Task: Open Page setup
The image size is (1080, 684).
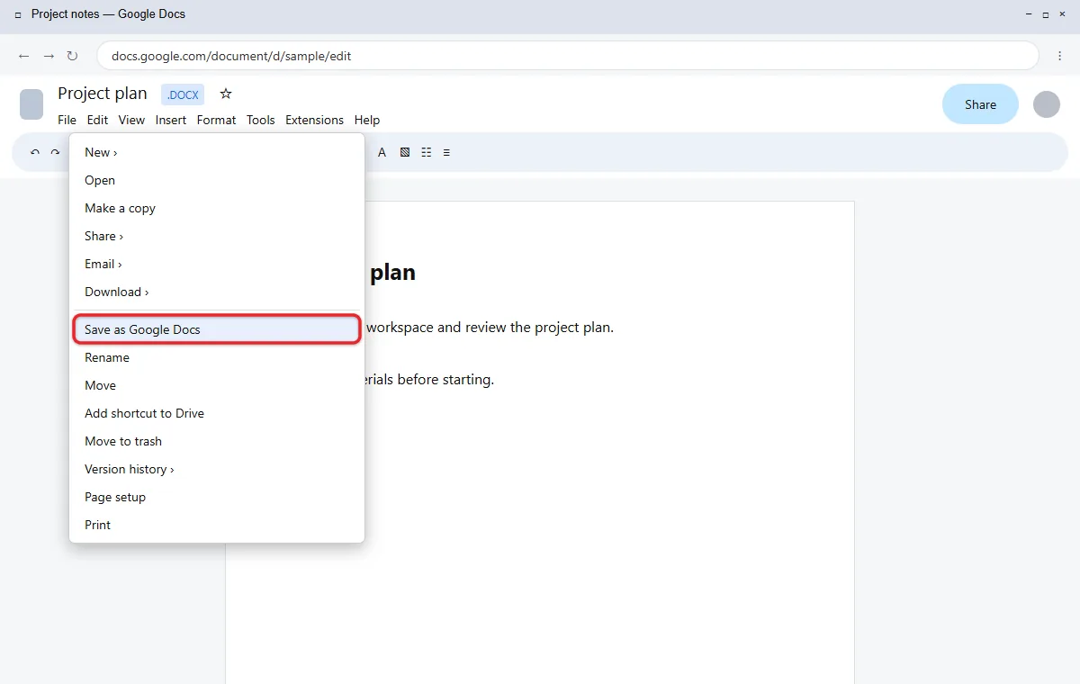Action: coord(217,497)
